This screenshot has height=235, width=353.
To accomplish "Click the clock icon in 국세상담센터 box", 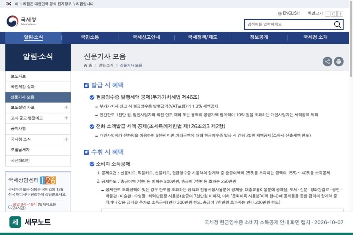I will [x=10, y=207].
